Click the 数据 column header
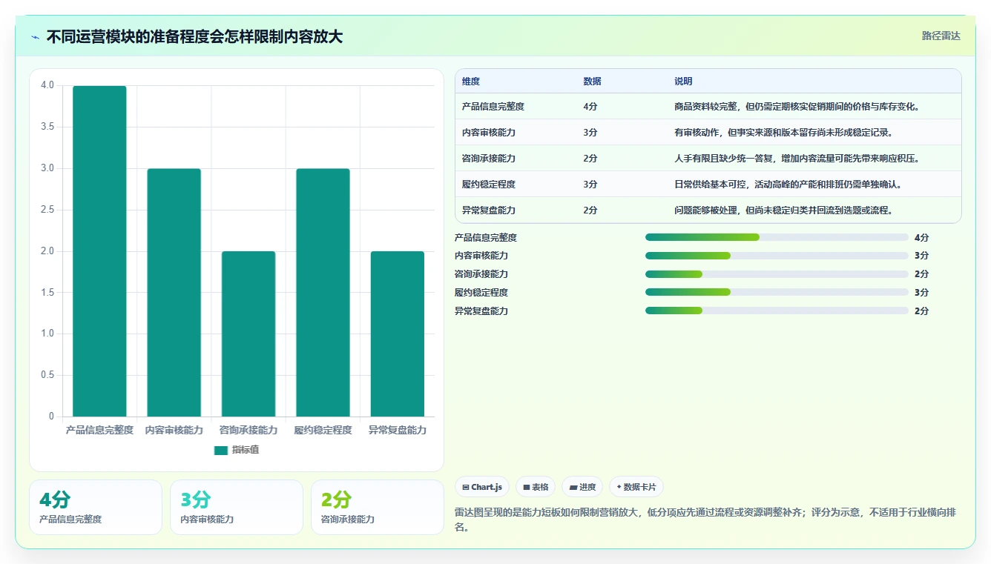The width and height of the screenshot is (991, 564). pos(592,82)
